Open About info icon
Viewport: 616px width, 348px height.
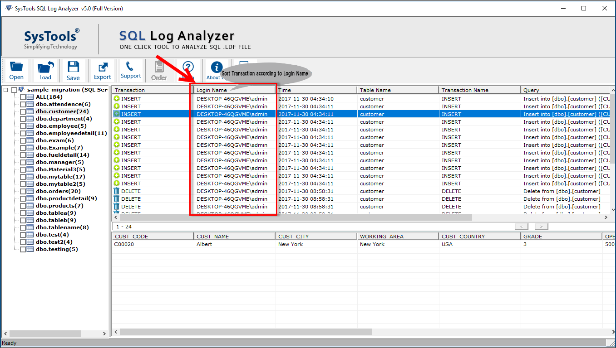217,67
